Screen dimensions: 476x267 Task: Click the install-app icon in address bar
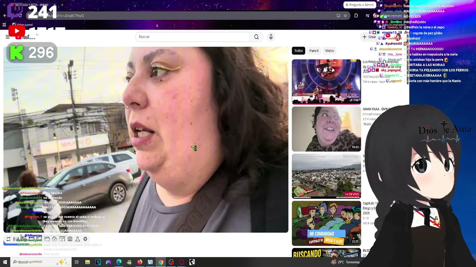tap(338, 16)
